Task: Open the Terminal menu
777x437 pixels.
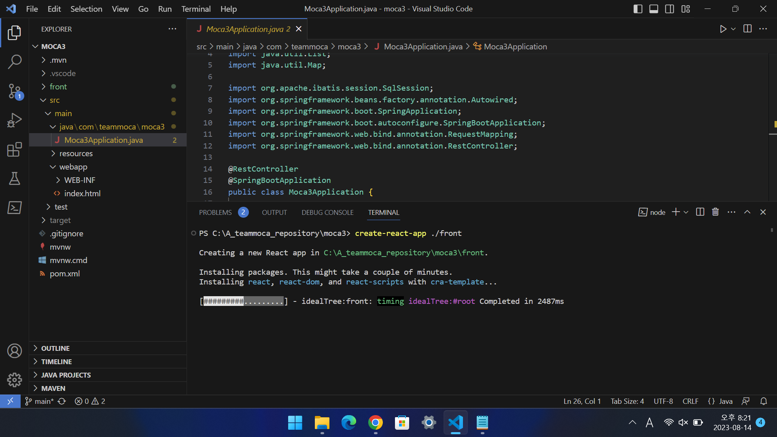Action: point(196,9)
